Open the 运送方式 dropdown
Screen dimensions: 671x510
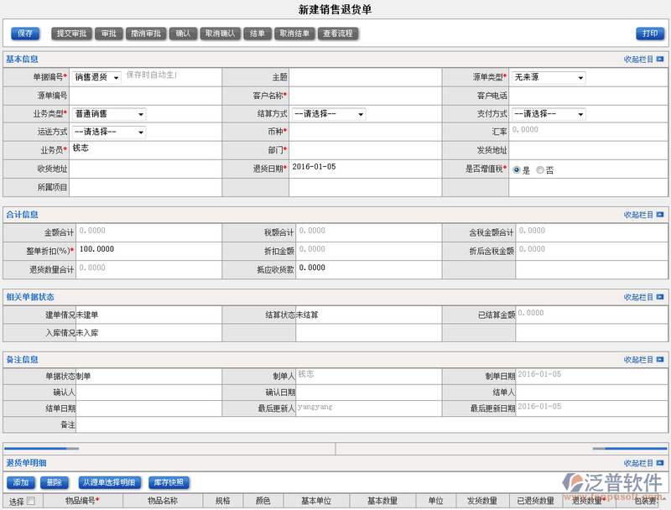pyautogui.click(x=109, y=133)
